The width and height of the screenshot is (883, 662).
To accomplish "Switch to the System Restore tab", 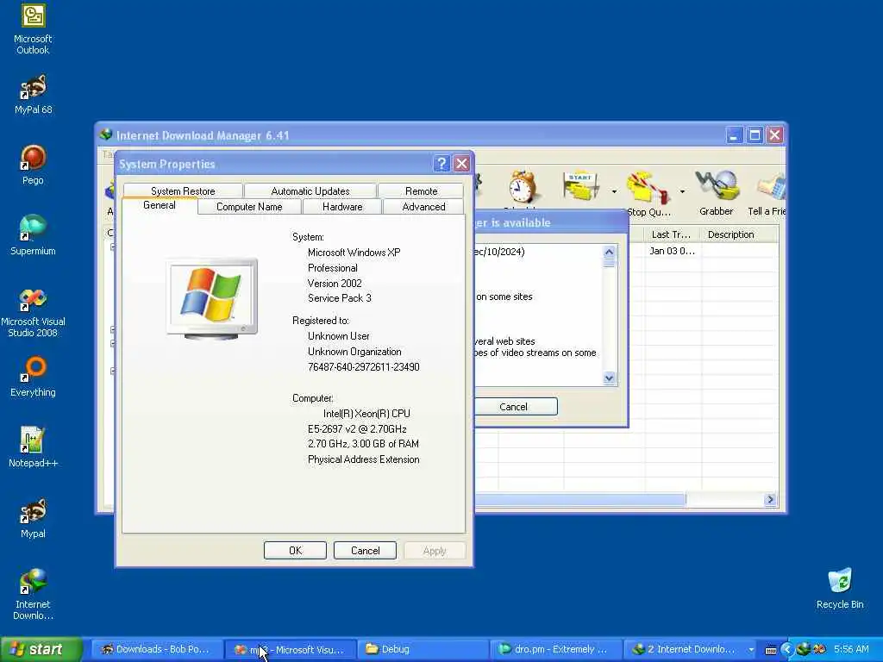I will point(183,190).
